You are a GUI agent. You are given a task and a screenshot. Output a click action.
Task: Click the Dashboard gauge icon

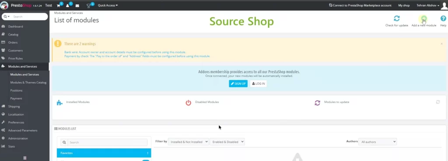coord(3,26)
